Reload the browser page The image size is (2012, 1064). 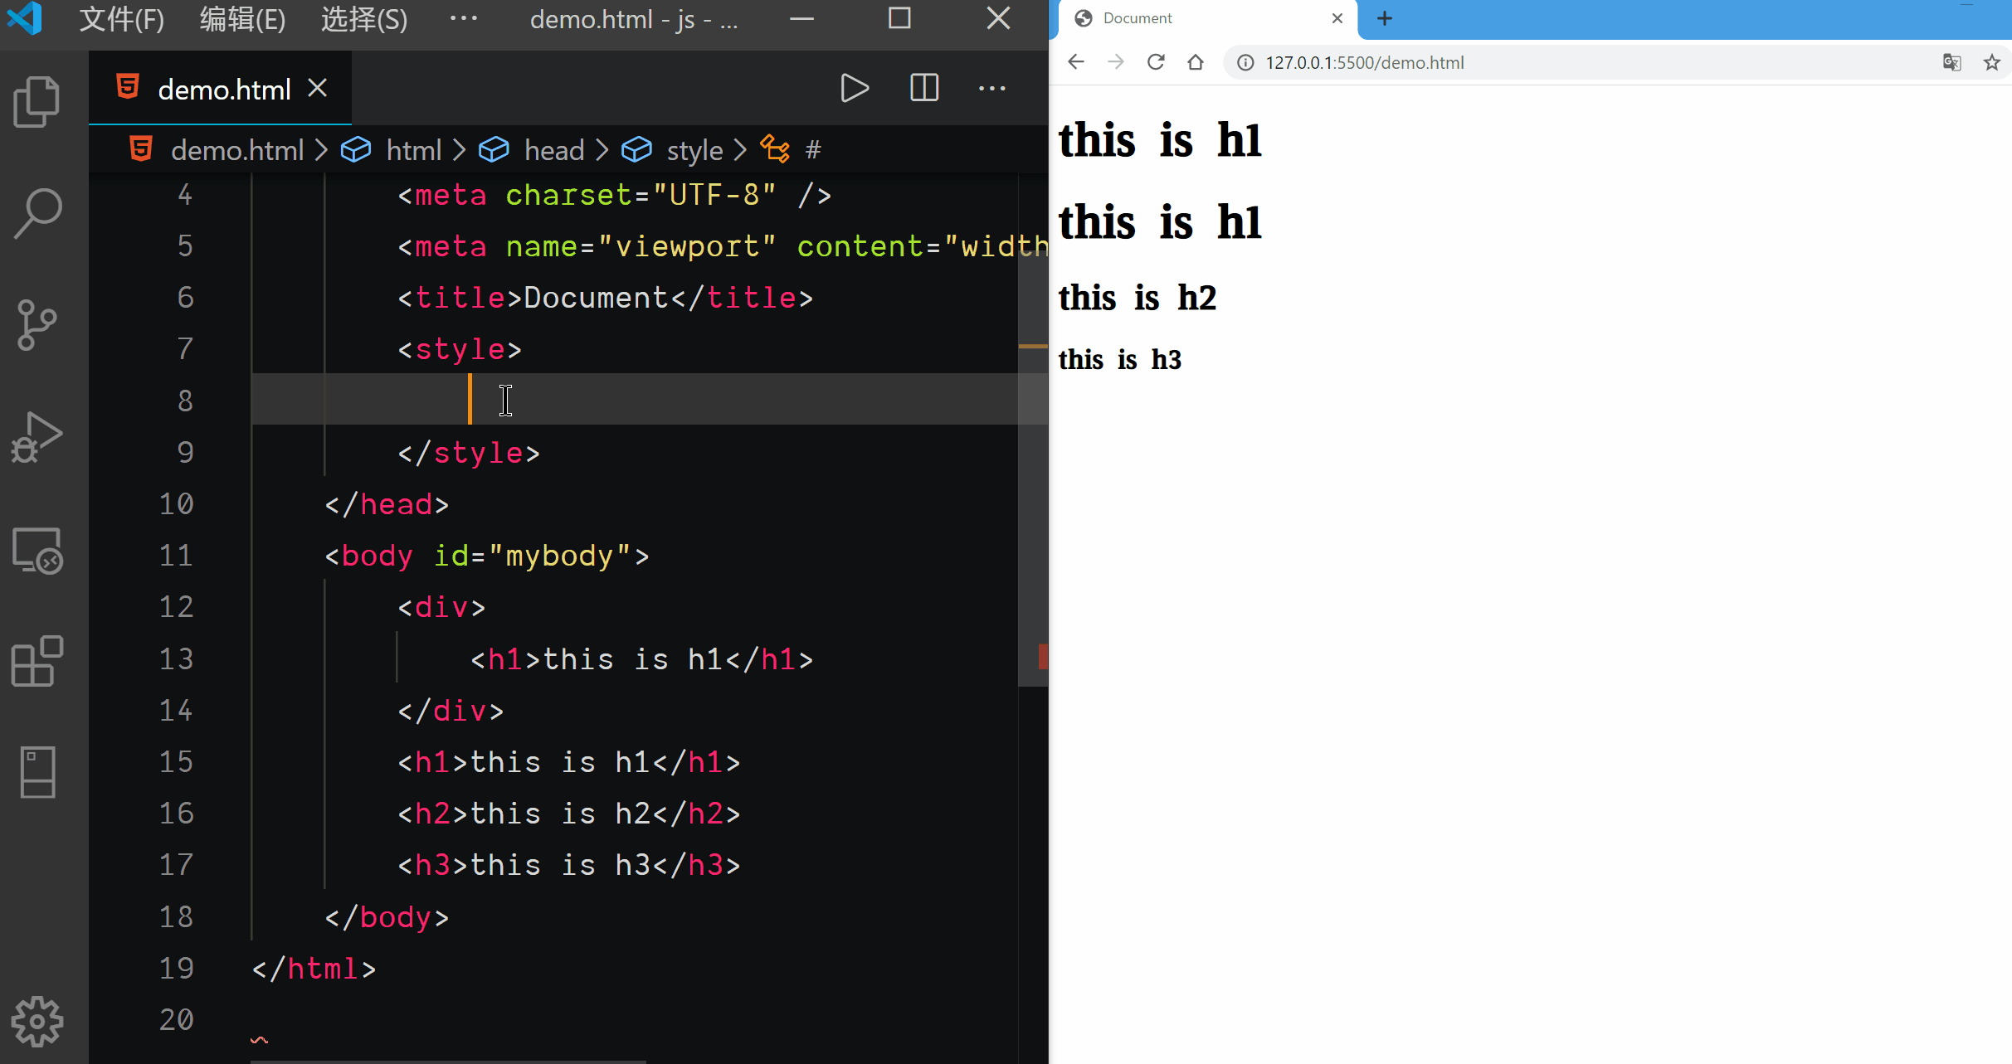click(x=1156, y=63)
